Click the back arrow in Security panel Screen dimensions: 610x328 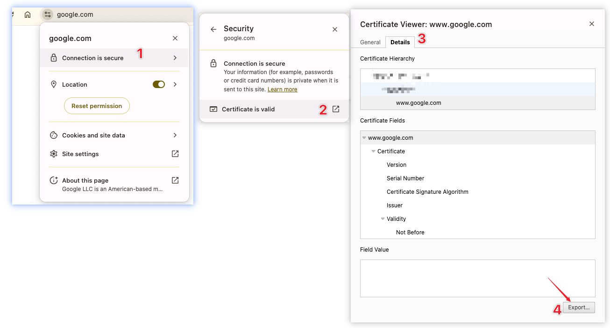(213, 29)
